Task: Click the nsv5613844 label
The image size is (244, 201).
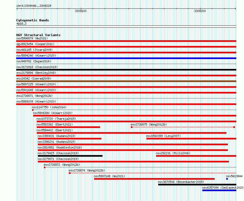Action: tap(234, 176)
